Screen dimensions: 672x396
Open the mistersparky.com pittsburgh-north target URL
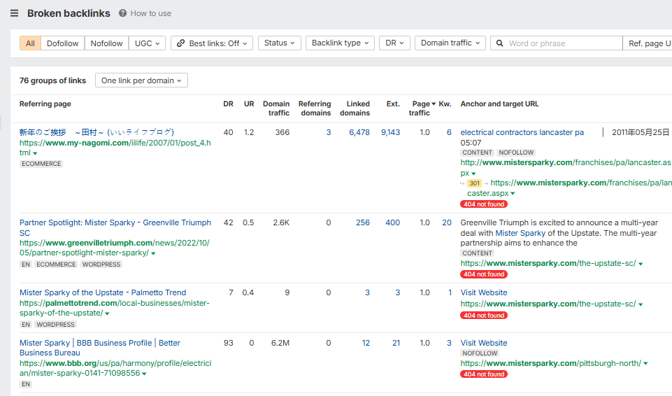coord(551,363)
